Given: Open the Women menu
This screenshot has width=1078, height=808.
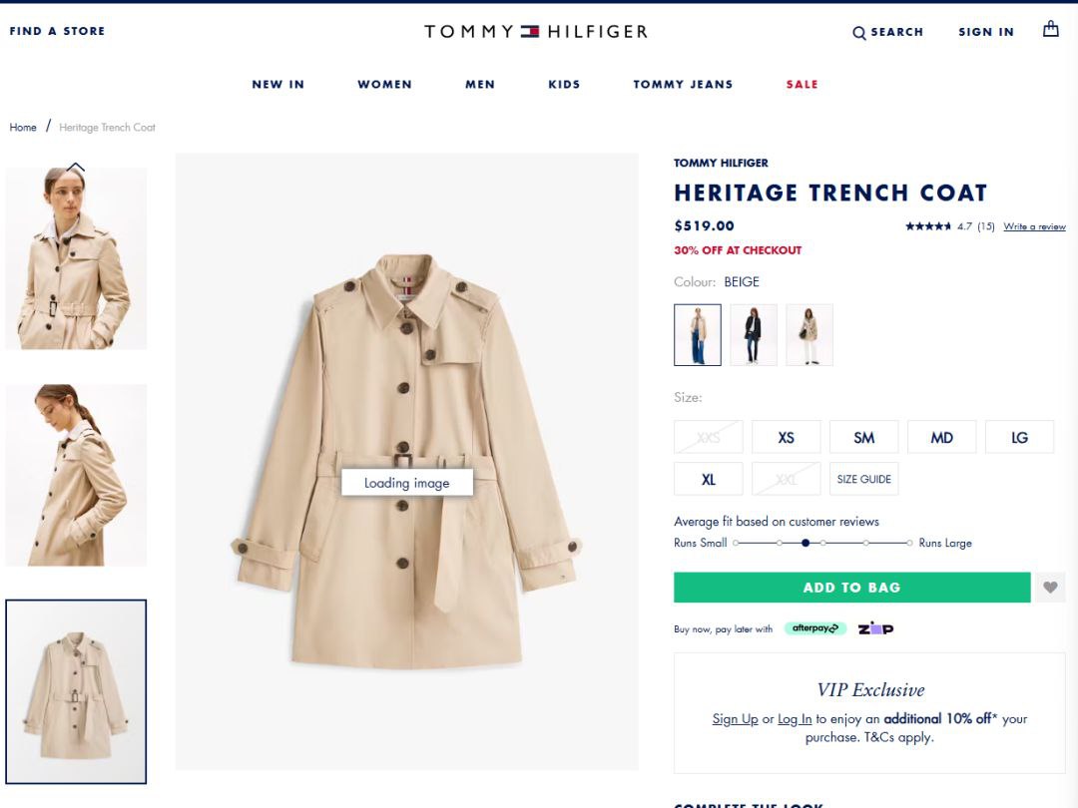Looking at the screenshot, I should [x=384, y=85].
